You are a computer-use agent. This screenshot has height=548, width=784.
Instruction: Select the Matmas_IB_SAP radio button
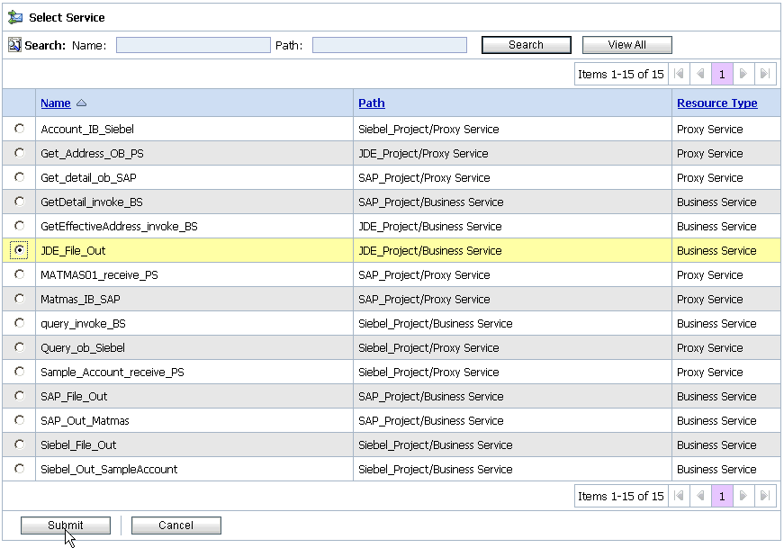tap(18, 299)
